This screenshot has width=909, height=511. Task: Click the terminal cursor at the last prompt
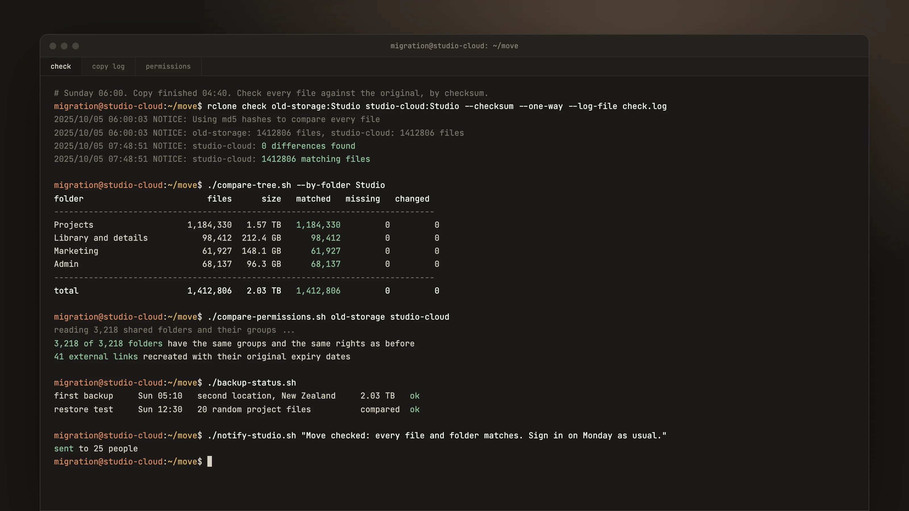(210, 462)
